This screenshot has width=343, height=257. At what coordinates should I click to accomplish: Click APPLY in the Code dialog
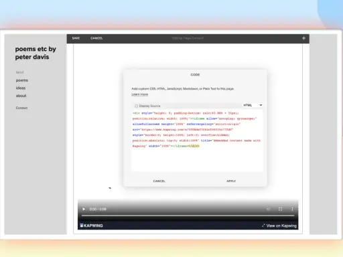point(231,181)
